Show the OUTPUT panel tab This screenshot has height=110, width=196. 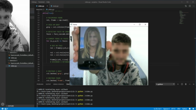(48, 84)
